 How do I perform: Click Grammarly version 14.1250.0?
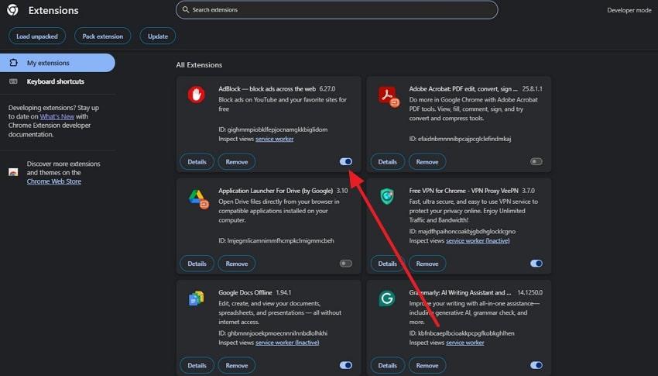(x=529, y=292)
